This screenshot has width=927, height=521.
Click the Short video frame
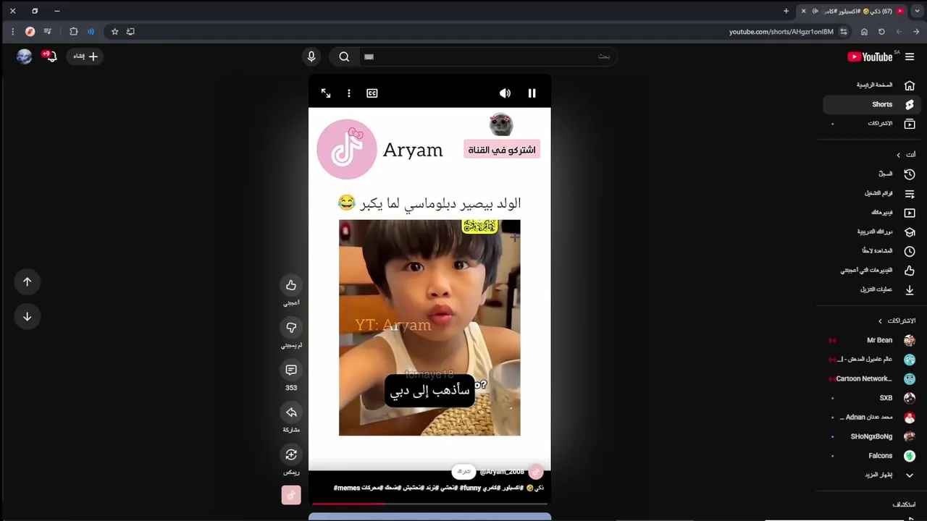pyautogui.click(x=429, y=289)
